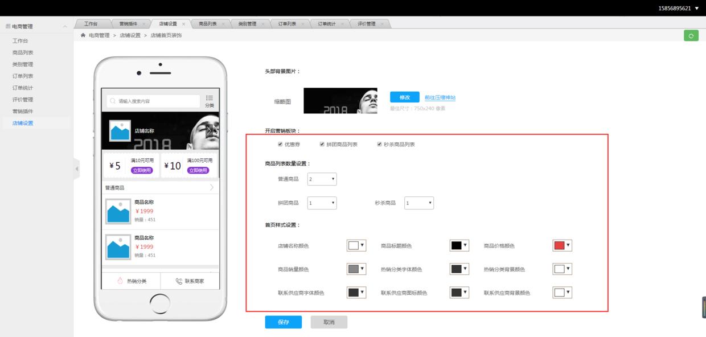Viewport: 706px width, 337px height.
Task: Click the search magnifier icon in phone preview
Action: coord(113,101)
